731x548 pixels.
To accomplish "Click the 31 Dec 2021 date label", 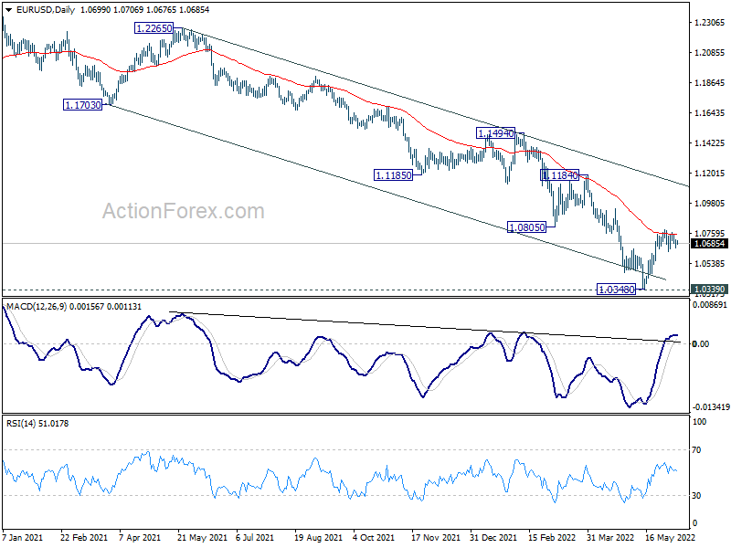I will pos(493,538).
